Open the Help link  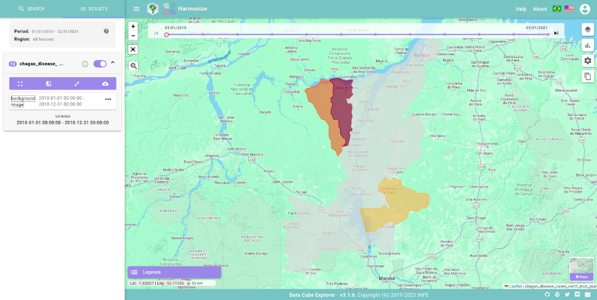tap(520, 9)
